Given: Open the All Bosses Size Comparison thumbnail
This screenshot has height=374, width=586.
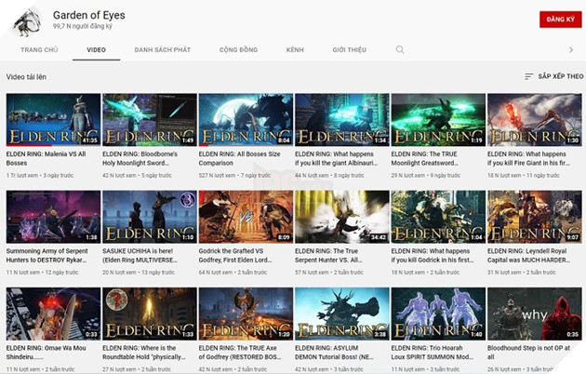Looking at the screenshot, I should (246, 120).
